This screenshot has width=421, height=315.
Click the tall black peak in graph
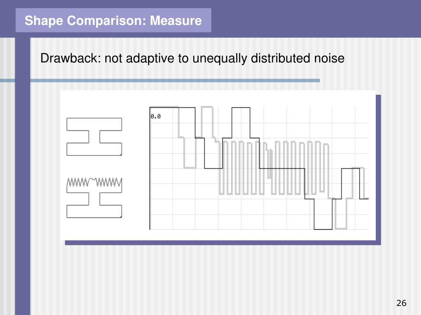(241, 123)
